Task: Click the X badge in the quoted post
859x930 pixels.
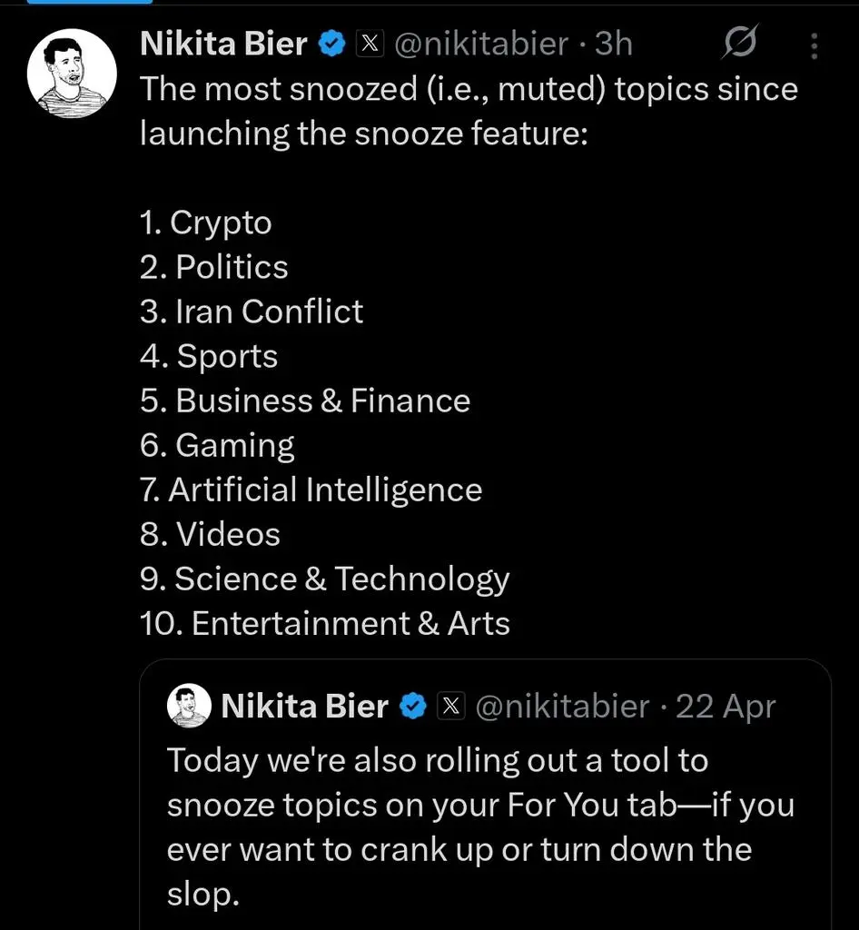Action: pos(451,707)
